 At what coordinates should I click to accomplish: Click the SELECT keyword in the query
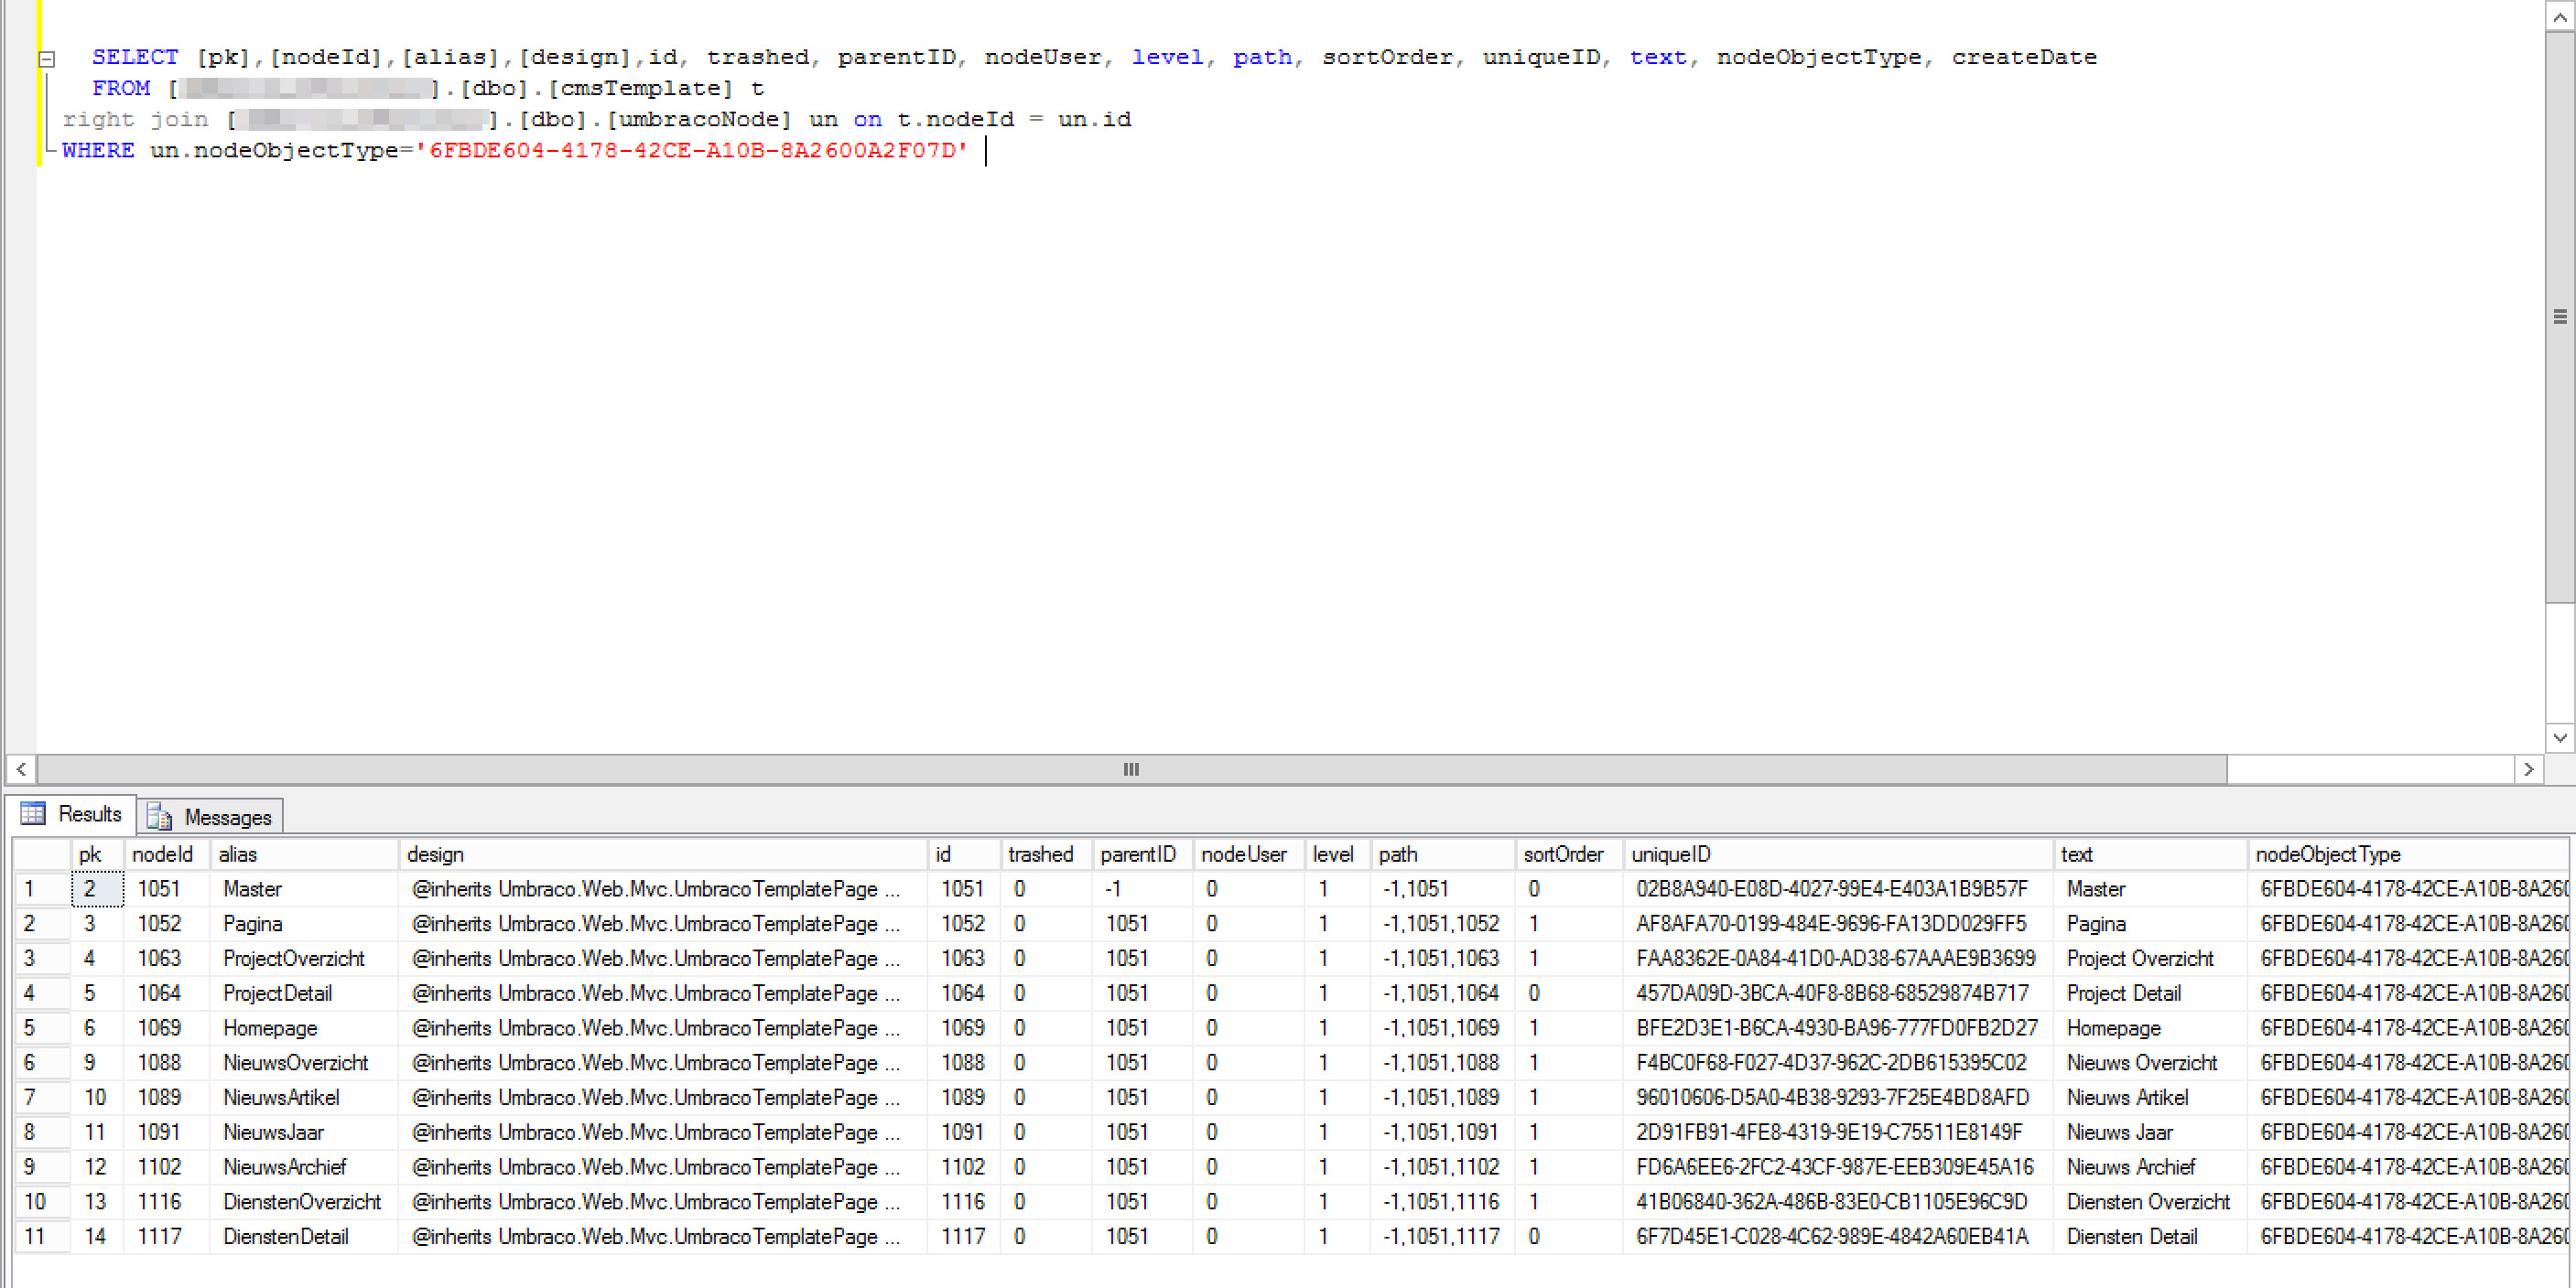click(135, 57)
